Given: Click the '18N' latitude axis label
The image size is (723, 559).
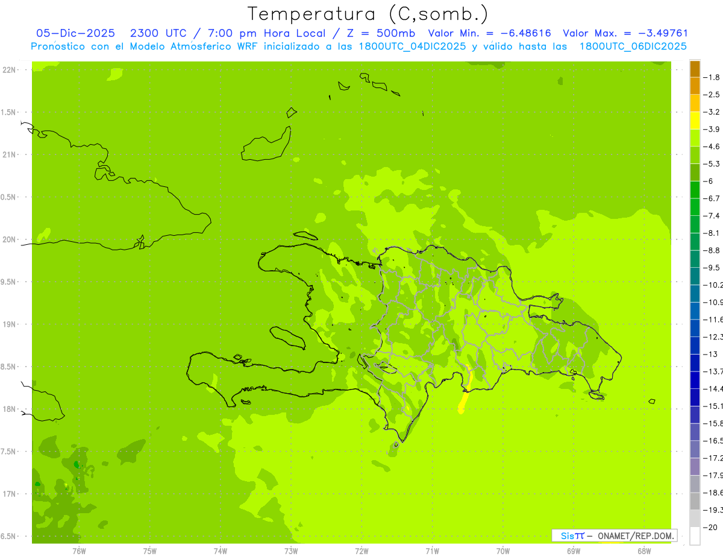Looking at the screenshot, I should 8,409.
